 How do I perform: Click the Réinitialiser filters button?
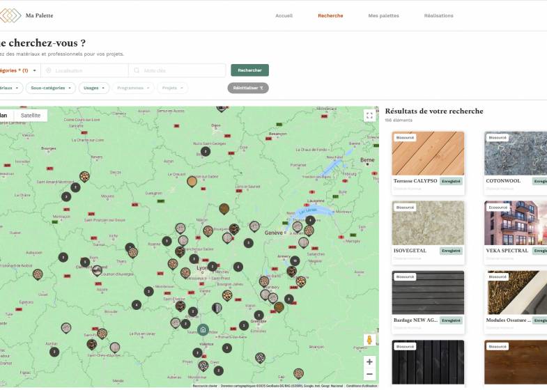click(x=247, y=88)
